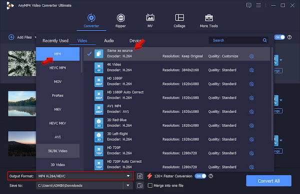
Task: Open the Converter module
Action: [91, 21]
